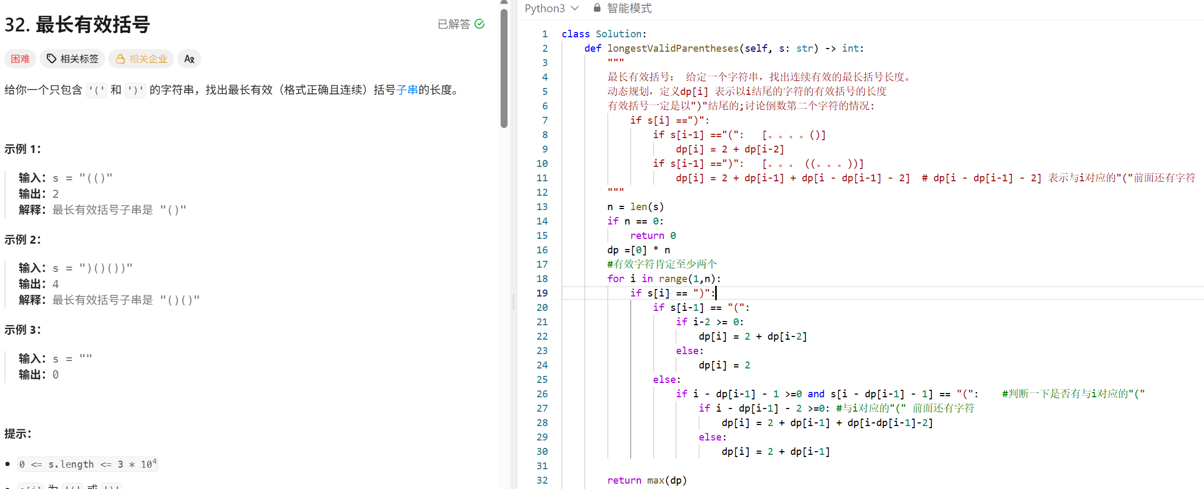This screenshot has width=1204, height=489.
Task: Click 示例 1 input value "(()"
Action: click(96, 178)
